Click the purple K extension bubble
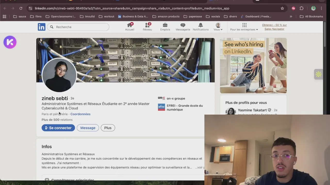Viewport: 330px width, 185px height. 10,42
